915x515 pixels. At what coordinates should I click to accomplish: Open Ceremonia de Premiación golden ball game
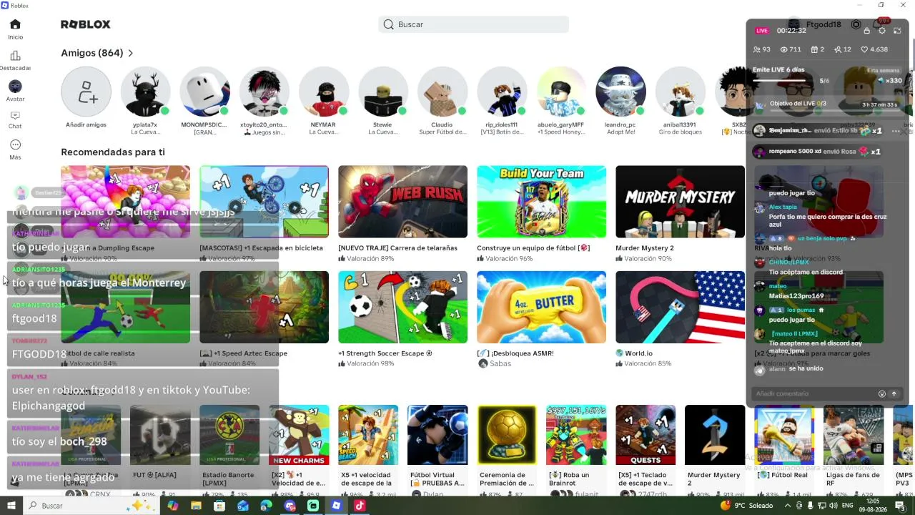click(x=507, y=435)
